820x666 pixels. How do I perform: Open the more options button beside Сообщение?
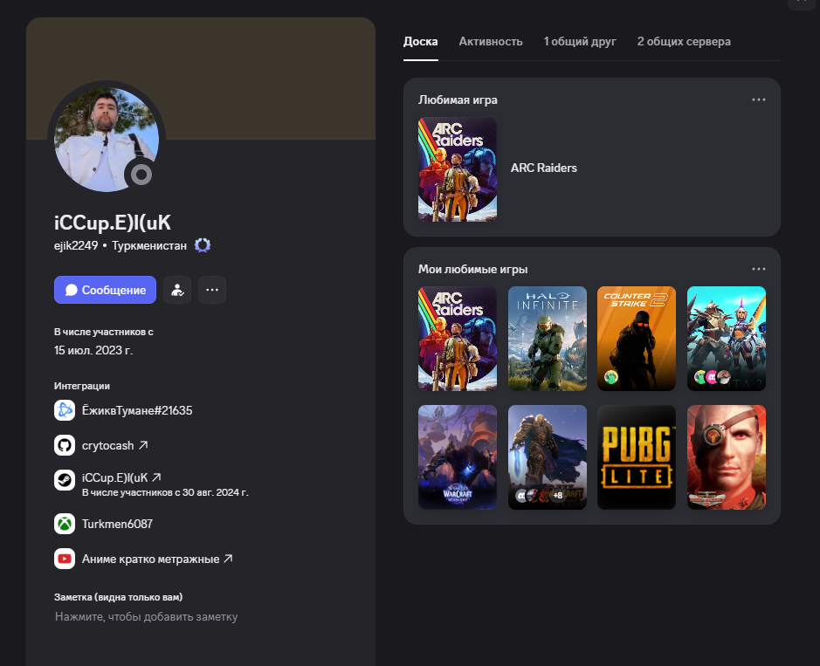click(x=212, y=290)
